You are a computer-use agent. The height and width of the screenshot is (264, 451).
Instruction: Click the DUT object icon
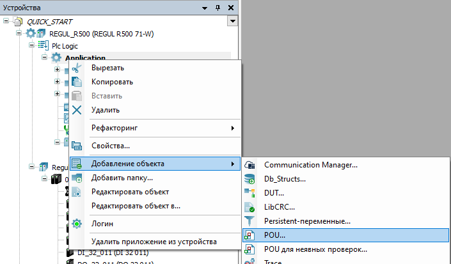pos(251,193)
